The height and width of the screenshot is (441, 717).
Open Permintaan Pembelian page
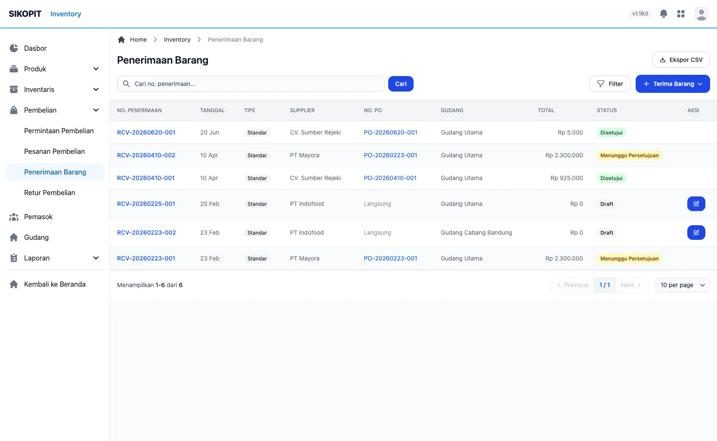59,131
